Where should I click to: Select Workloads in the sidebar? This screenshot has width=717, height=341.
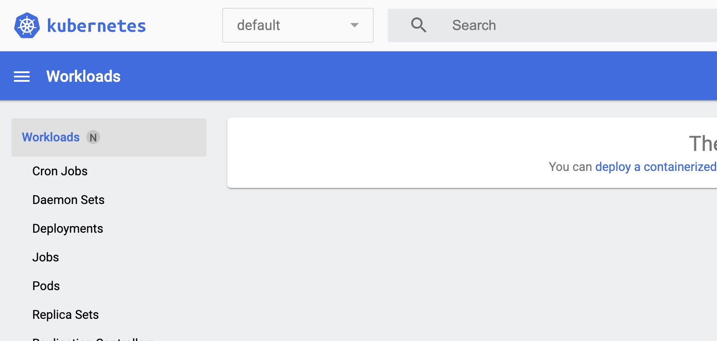tap(51, 137)
